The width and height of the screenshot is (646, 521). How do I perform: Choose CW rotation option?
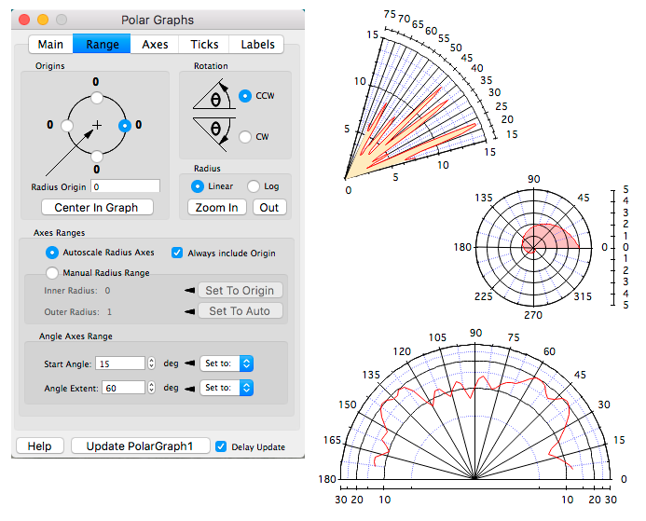(245, 137)
